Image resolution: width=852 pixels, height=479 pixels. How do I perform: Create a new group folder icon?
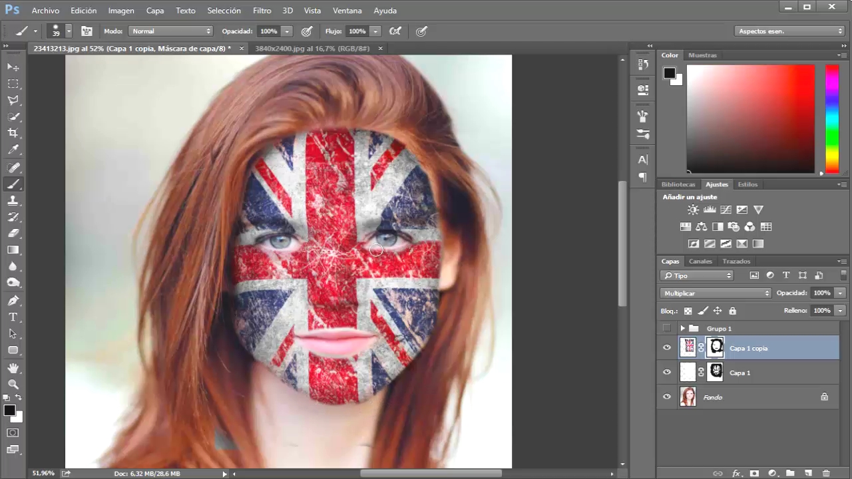point(790,474)
